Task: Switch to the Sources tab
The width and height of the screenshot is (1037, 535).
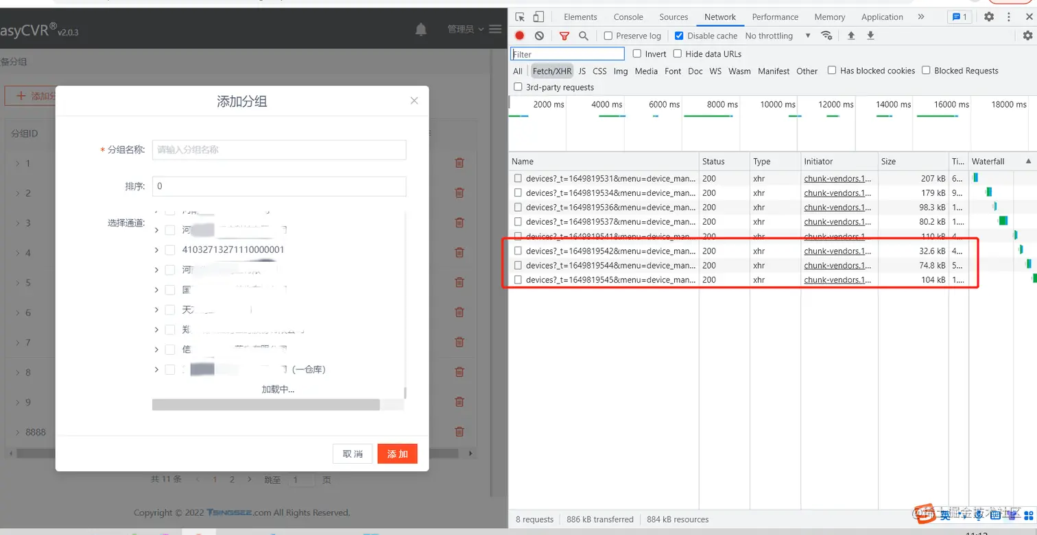Action: pyautogui.click(x=674, y=17)
